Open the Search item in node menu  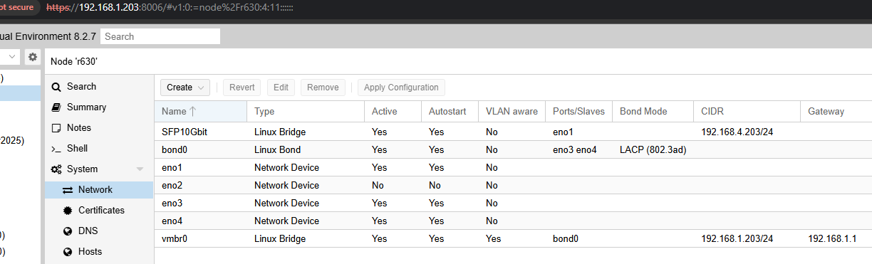(x=98, y=87)
